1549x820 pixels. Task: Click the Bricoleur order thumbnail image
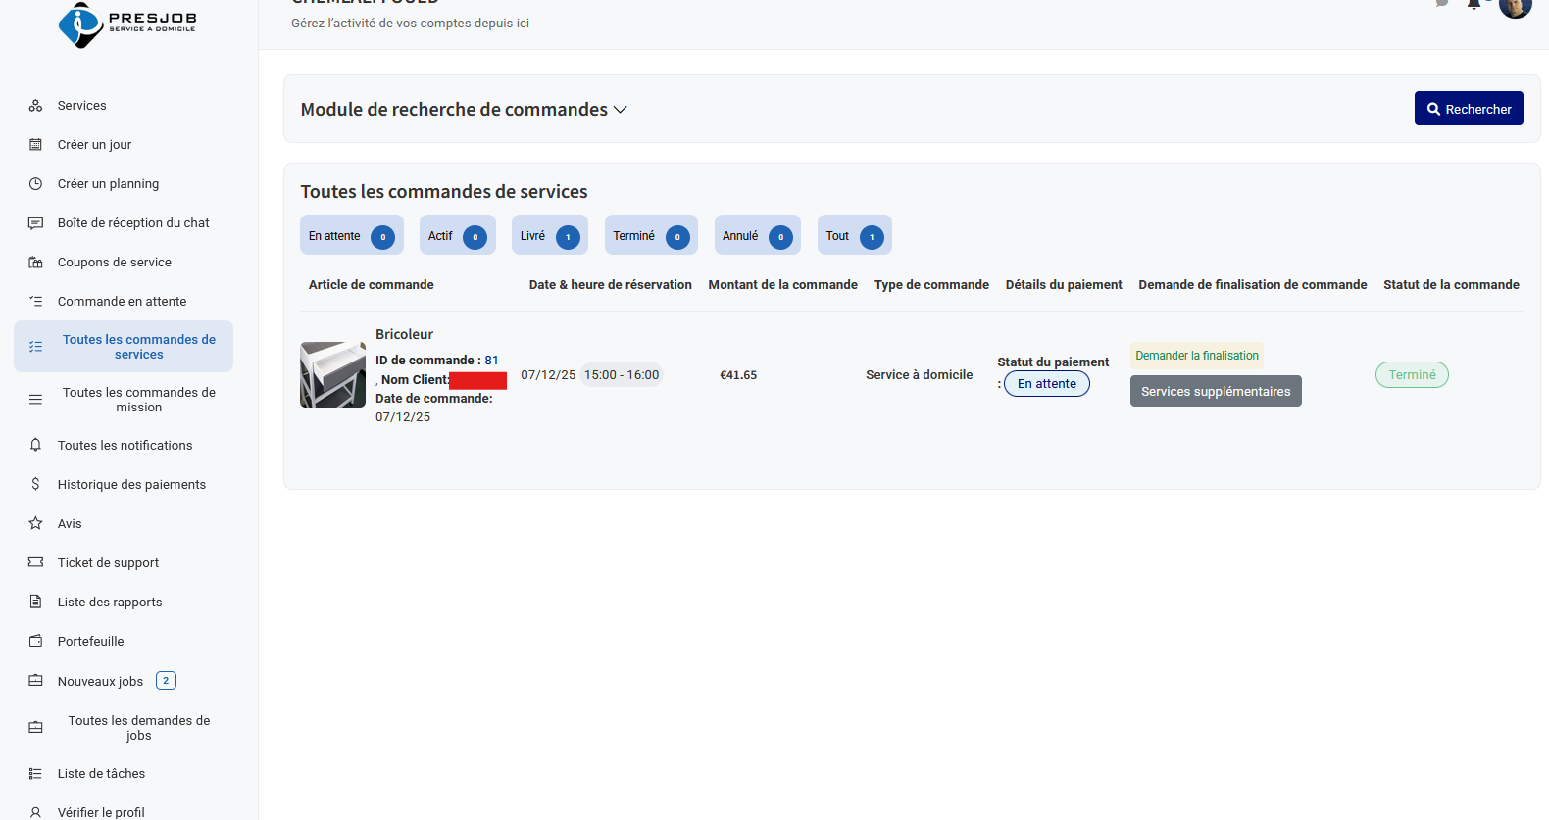click(332, 374)
